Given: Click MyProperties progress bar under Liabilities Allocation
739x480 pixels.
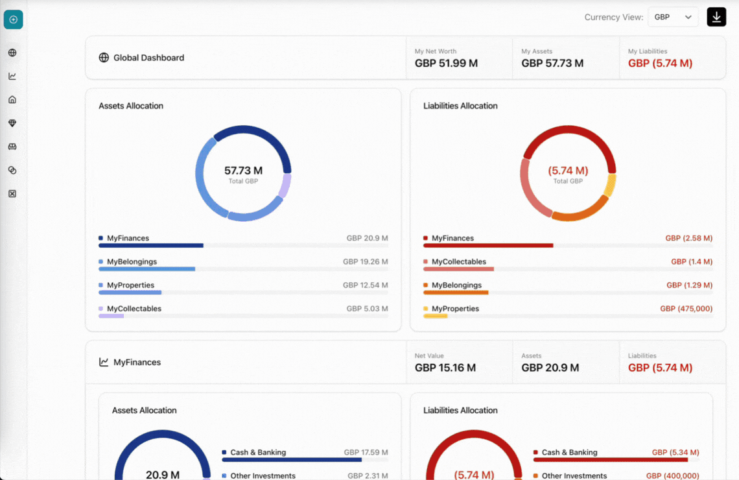Looking at the screenshot, I should pyautogui.click(x=436, y=317).
